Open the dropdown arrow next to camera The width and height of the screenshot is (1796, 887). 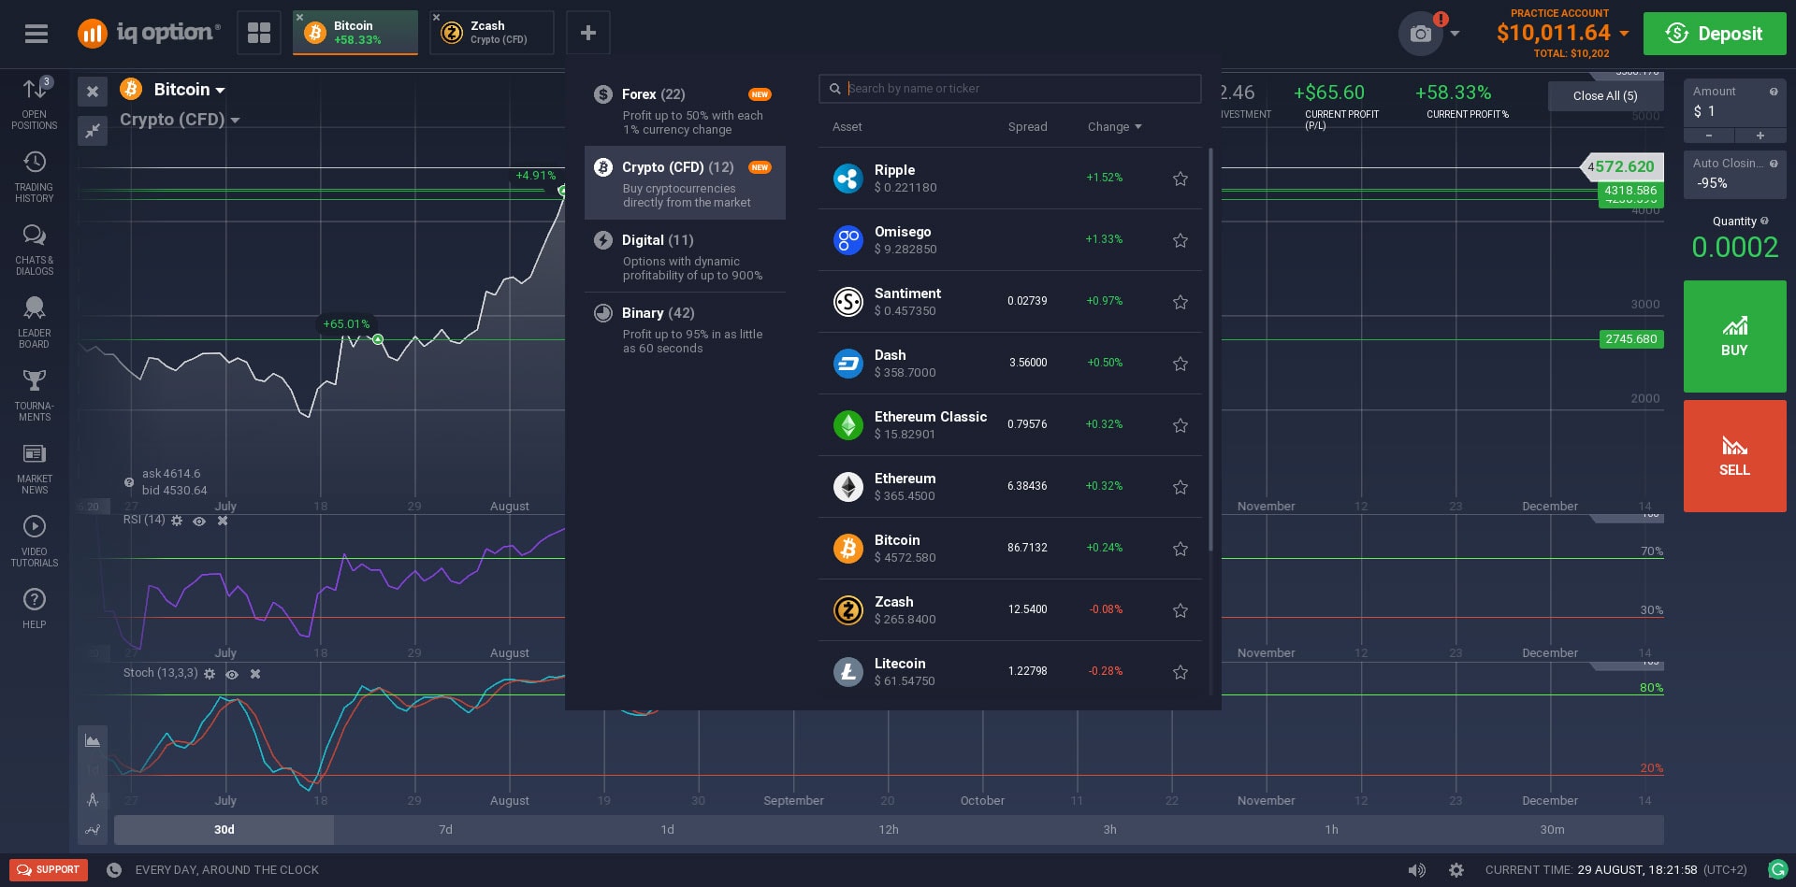pos(1455,34)
